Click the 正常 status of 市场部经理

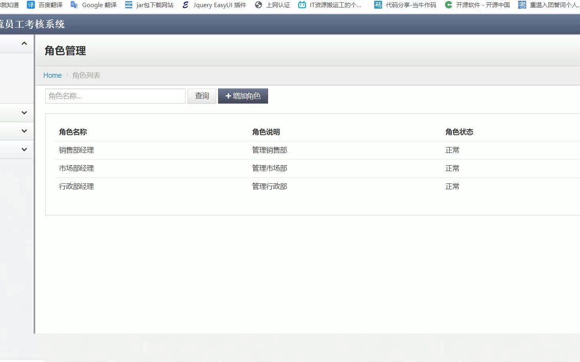click(x=453, y=168)
